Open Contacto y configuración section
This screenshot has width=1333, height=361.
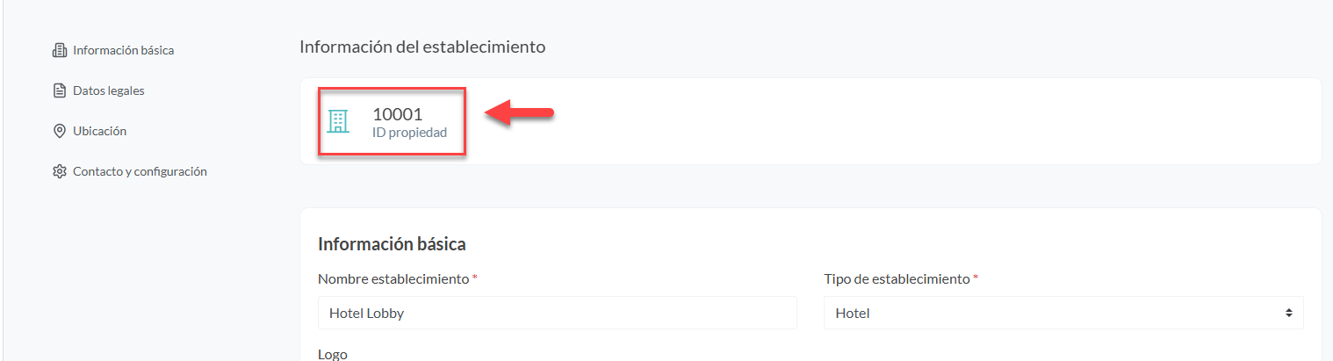(x=140, y=171)
